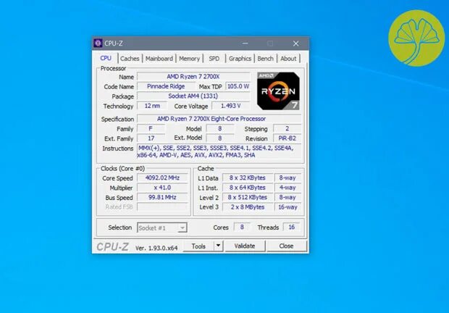The width and height of the screenshot is (449, 313).
Task: Switch to the Caches tab
Action: pyautogui.click(x=130, y=59)
